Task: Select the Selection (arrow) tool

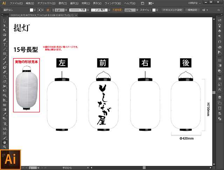Action: pyautogui.click(x=5, y=21)
